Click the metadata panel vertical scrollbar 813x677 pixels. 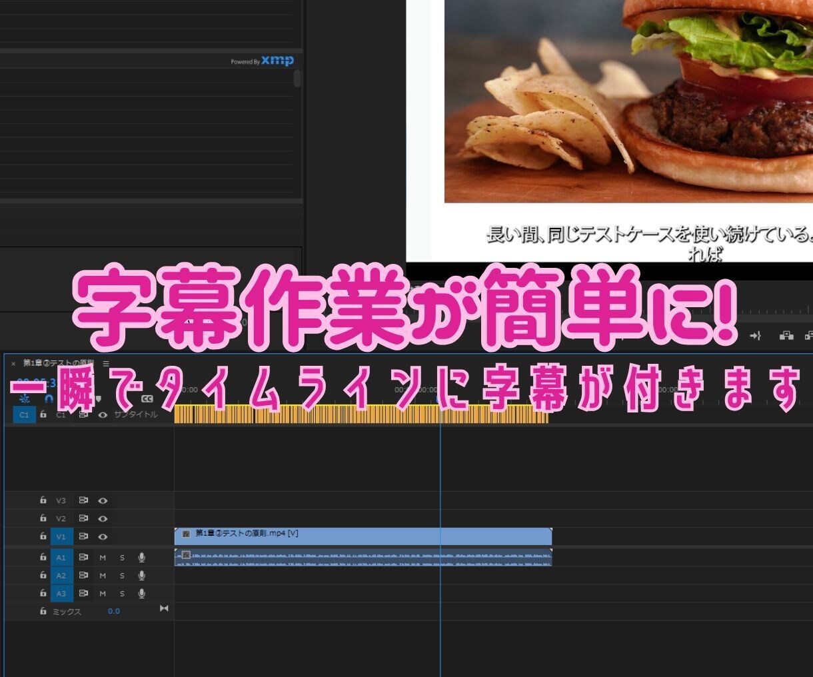[297, 79]
